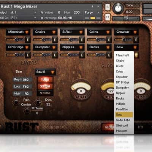The image size is (152, 152).
Task: Open the Midi Ch dropdown
Action: click(18, 18)
